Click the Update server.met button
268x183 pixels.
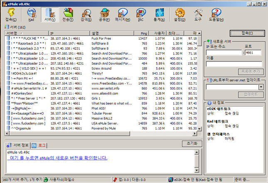tap(251, 95)
